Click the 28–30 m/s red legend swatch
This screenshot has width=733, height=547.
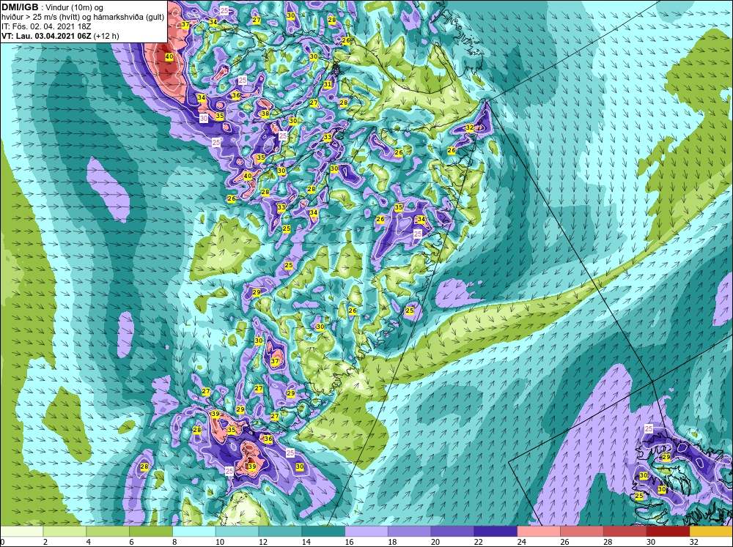[625, 532]
